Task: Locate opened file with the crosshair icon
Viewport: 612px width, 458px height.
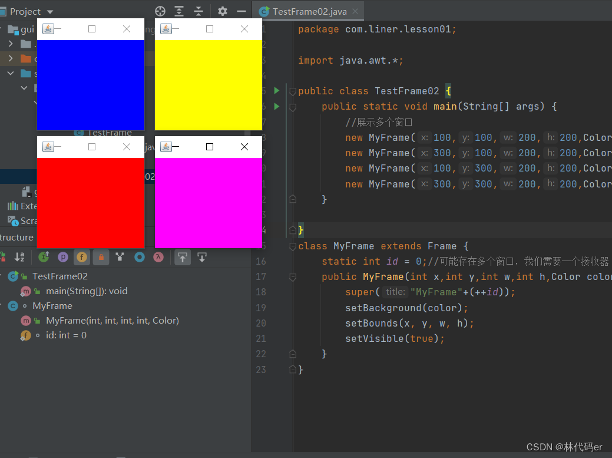Action: 160,11
